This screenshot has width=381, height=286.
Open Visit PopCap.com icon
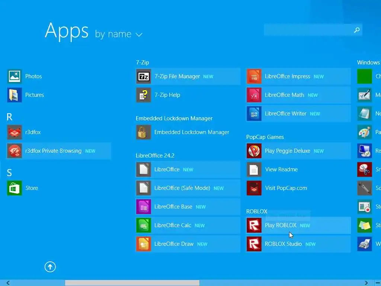[254, 188]
